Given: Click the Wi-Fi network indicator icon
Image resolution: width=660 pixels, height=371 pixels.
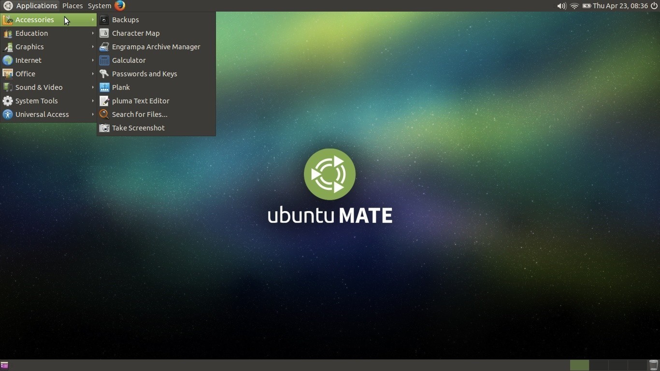Looking at the screenshot, I should pos(574,6).
